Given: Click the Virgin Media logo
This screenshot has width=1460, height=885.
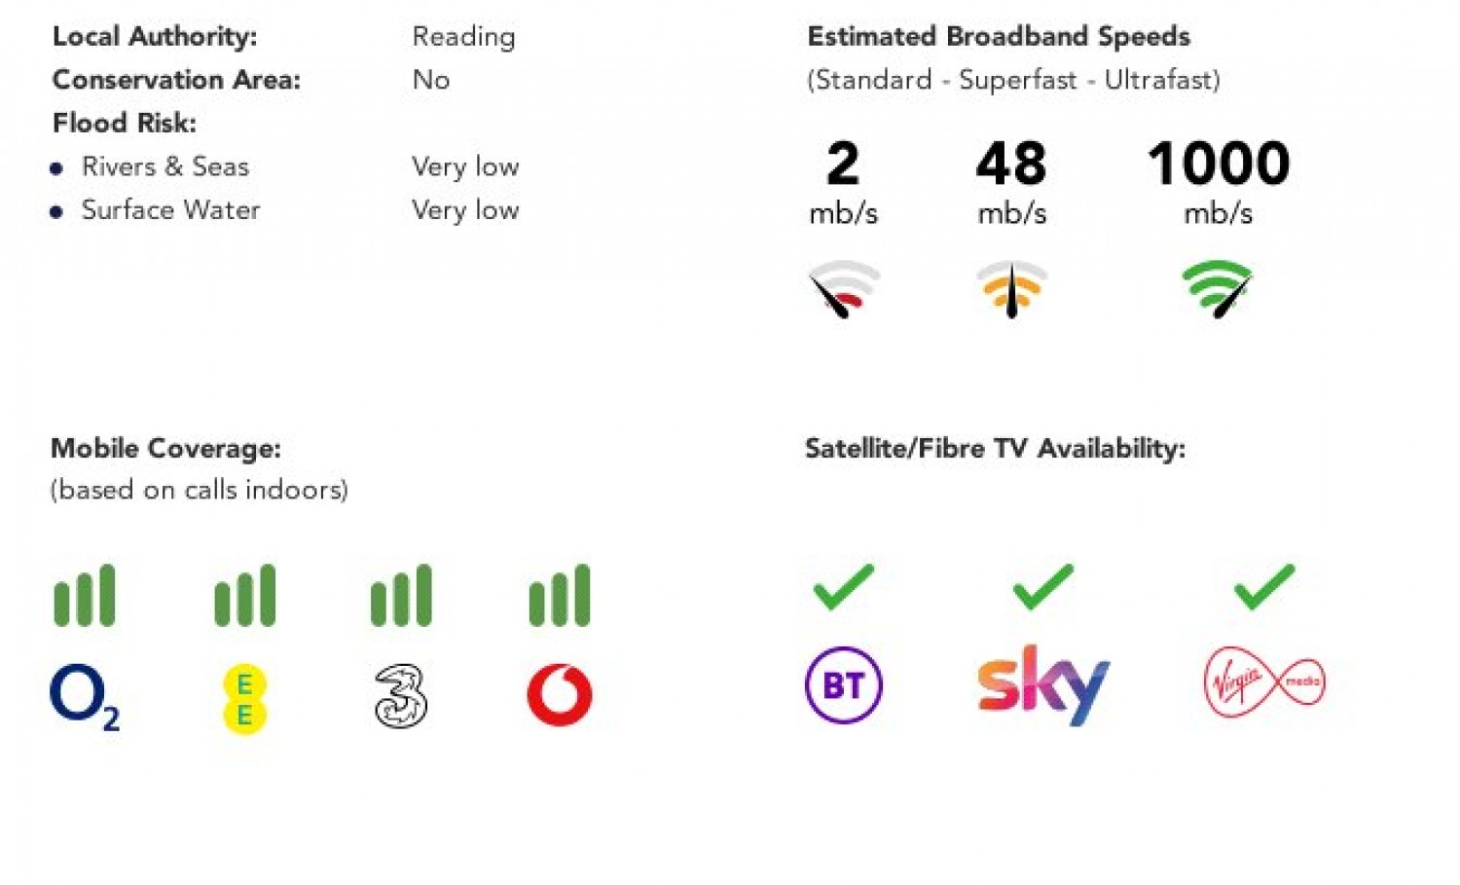Looking at the screenshot, I should point(1264,682).
